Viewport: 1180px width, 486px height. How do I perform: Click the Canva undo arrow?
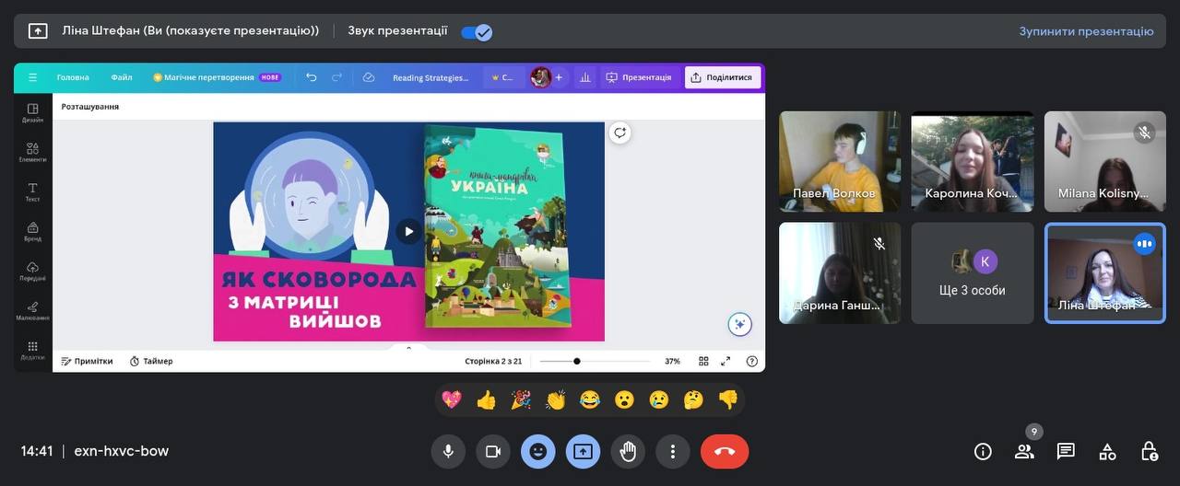pyautogui.click(x=312, y=77)
